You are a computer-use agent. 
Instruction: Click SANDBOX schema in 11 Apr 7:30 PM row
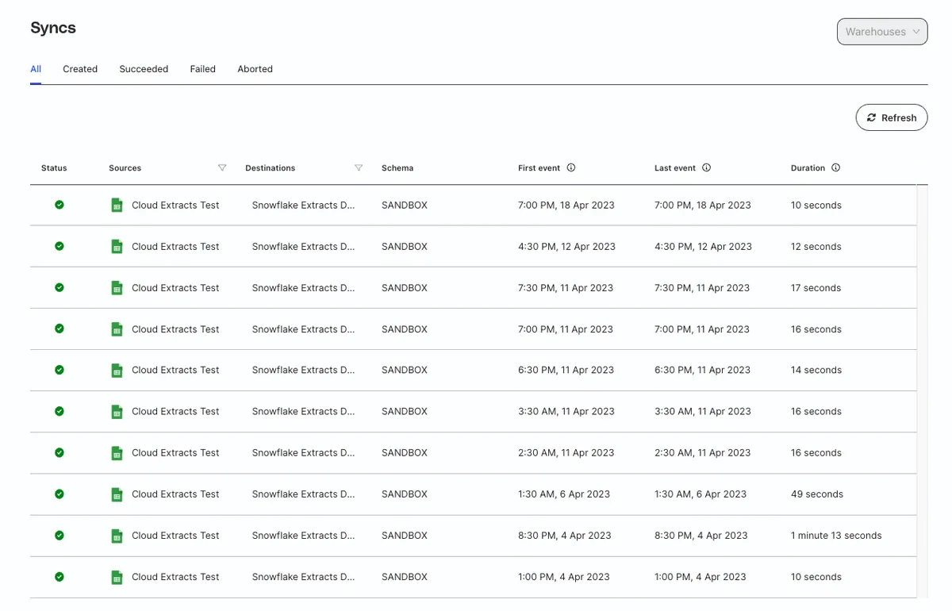[x=405, y=287]
